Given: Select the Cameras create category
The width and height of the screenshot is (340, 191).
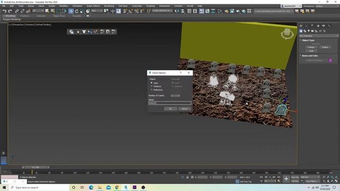Looking at the screenshot, I should (312, 31).
